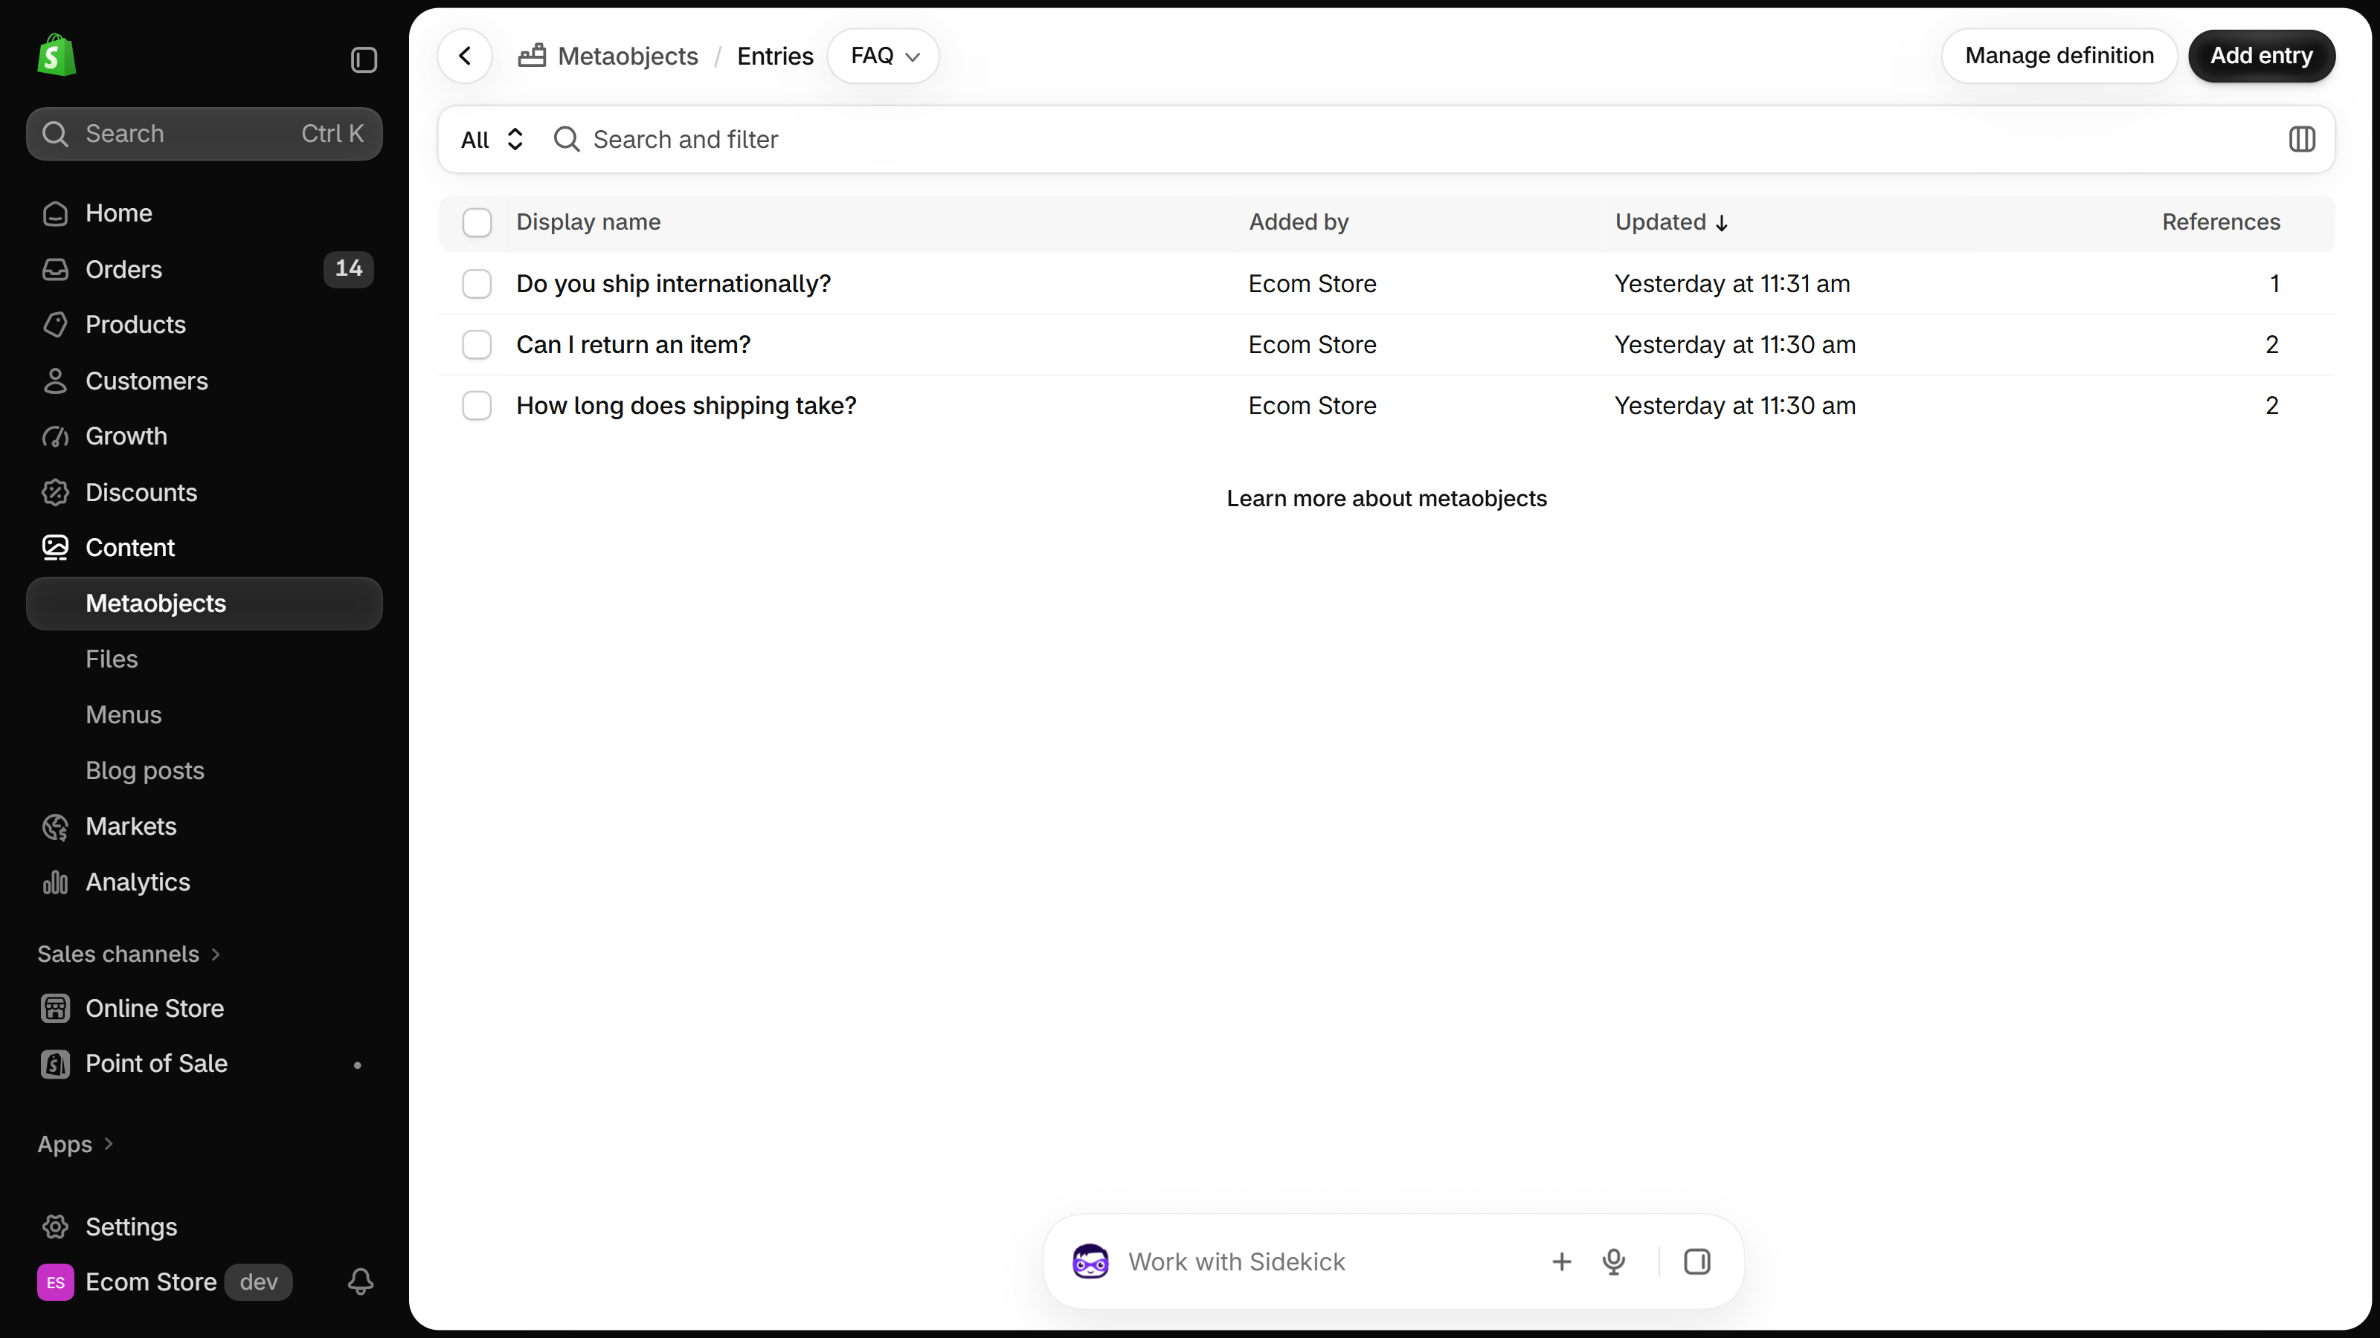Open the FAQ definition dropdown
The image size is (2380, 1338).
[884, 56]
